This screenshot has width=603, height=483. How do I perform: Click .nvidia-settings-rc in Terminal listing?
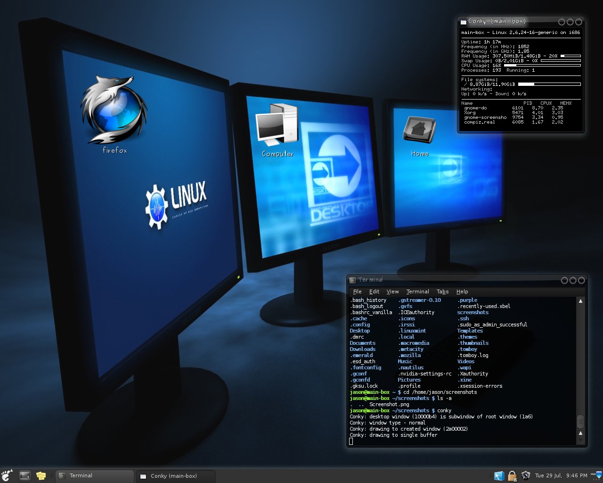click(424, 374)
